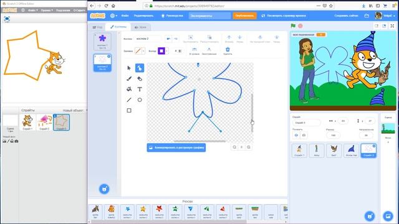Choose the Reshape tool in paint editor
This screenshot has width=399, height=224.
[140, 68]
